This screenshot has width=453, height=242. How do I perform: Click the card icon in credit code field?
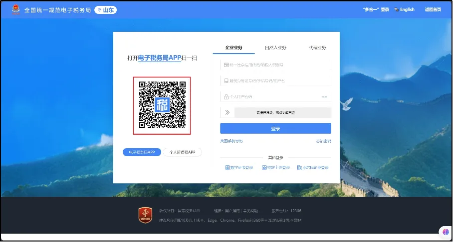point(226,65)
